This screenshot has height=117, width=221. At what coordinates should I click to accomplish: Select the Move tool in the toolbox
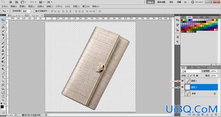point(3,20)
